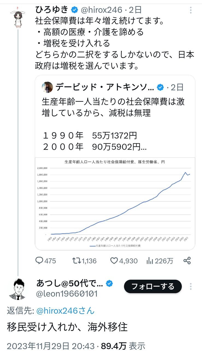The image size is (202, 351).
Task: Like the post with heart icon
Action: (x=114, y=261)
